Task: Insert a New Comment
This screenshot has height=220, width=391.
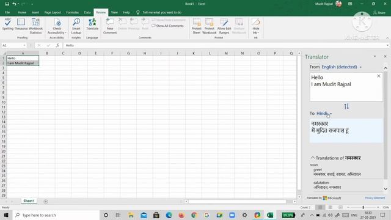Action: pos(110,26)
